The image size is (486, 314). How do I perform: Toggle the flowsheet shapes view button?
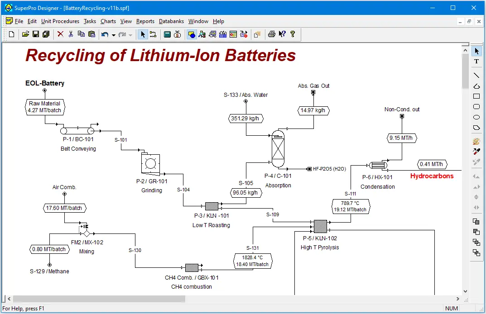click(192, 34)
